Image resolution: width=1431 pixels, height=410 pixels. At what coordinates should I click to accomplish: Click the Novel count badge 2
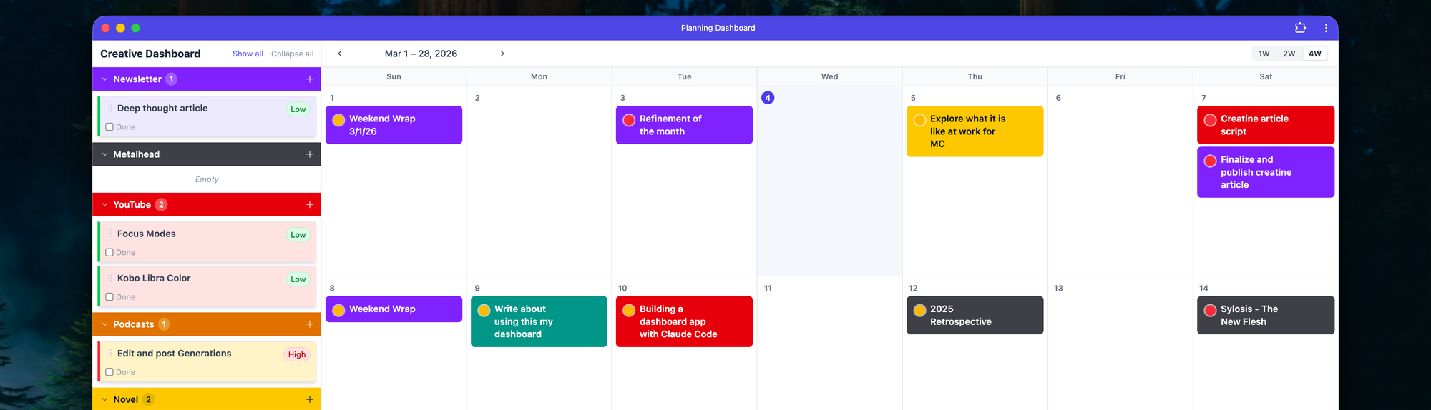click(148, 399)
